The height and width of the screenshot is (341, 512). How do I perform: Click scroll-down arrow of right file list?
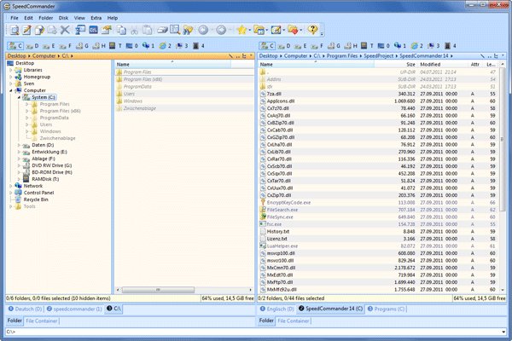(503, 290)
